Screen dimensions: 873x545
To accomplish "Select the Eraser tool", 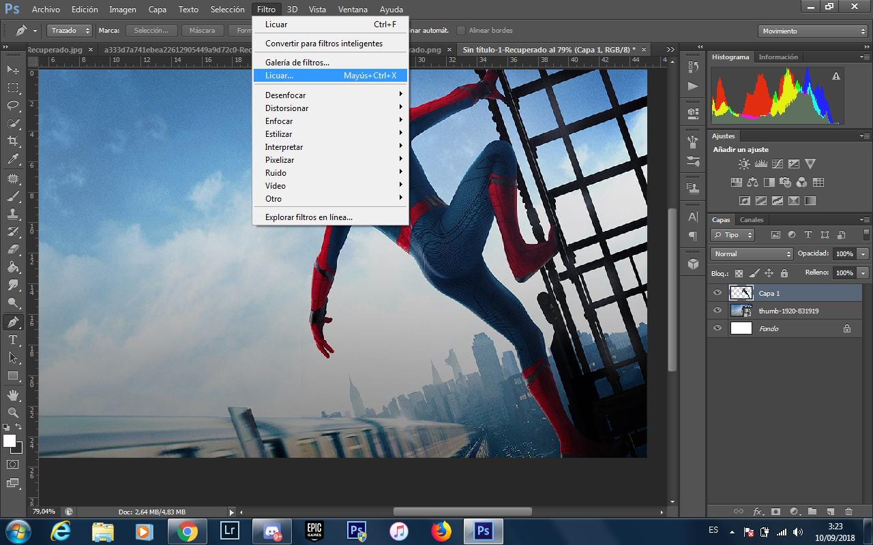I will 13,249.
